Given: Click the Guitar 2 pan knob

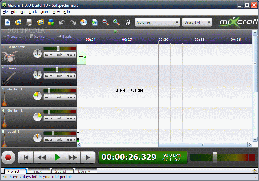Looking at the screenshot, I should pyautogui.click(x=38, y=117).
